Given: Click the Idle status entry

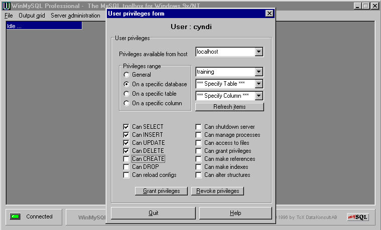Looking at the screenshot, I should tap(44, 26).
